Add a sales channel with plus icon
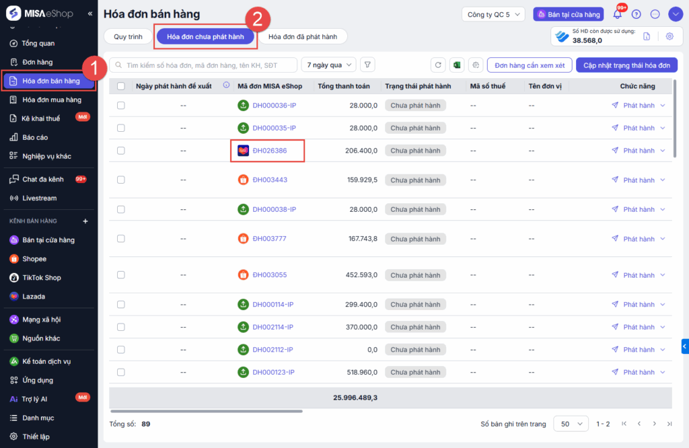The image size is (689, 448). tap(85, 221)
